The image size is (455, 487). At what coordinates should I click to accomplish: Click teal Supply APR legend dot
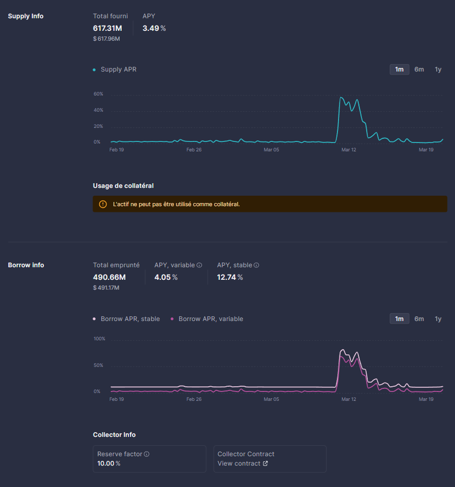click(x=94, y=70)
